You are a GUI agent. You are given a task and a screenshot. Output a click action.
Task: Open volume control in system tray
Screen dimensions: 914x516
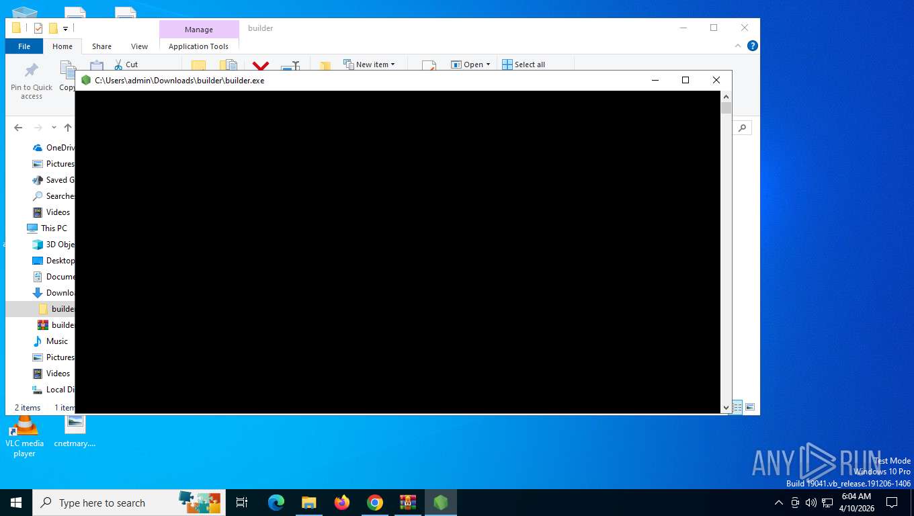click(x=811, y=503)
